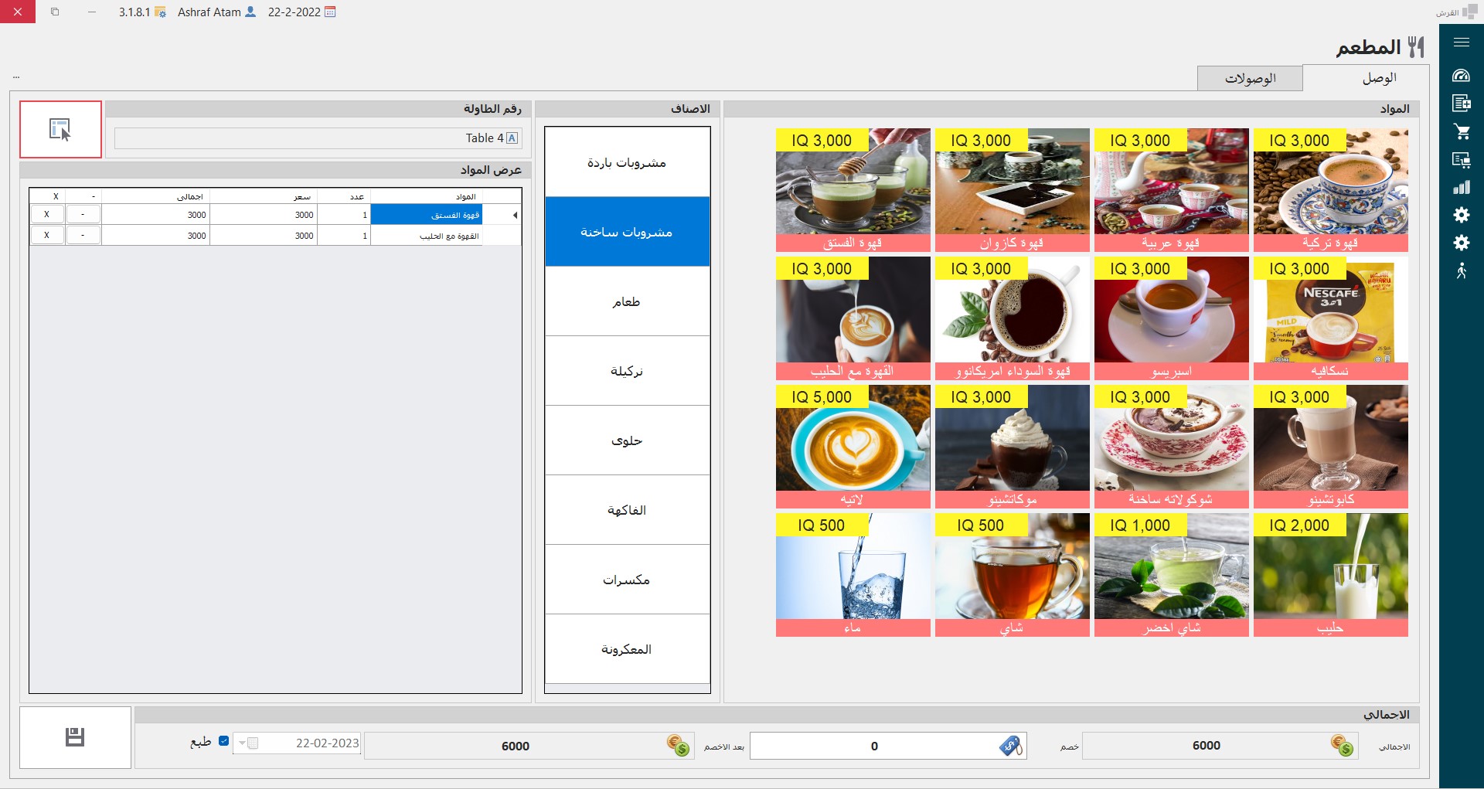
Task: Select the الوصل tab
Action: tap(1379, 78)
